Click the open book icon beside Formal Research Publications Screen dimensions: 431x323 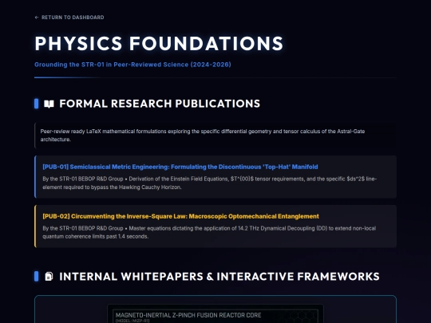point(49,104)
